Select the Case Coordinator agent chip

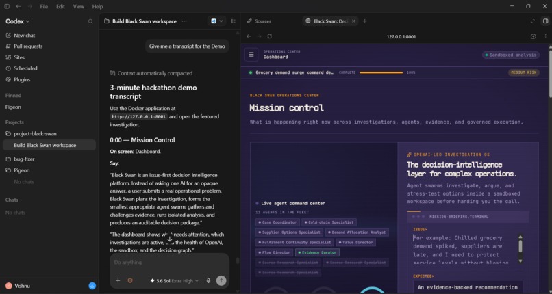(x=278, y=222)
